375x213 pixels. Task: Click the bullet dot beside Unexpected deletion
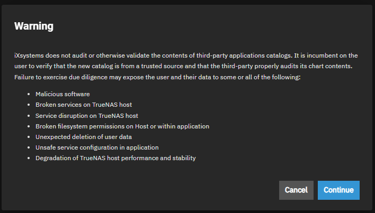[29, 136]
